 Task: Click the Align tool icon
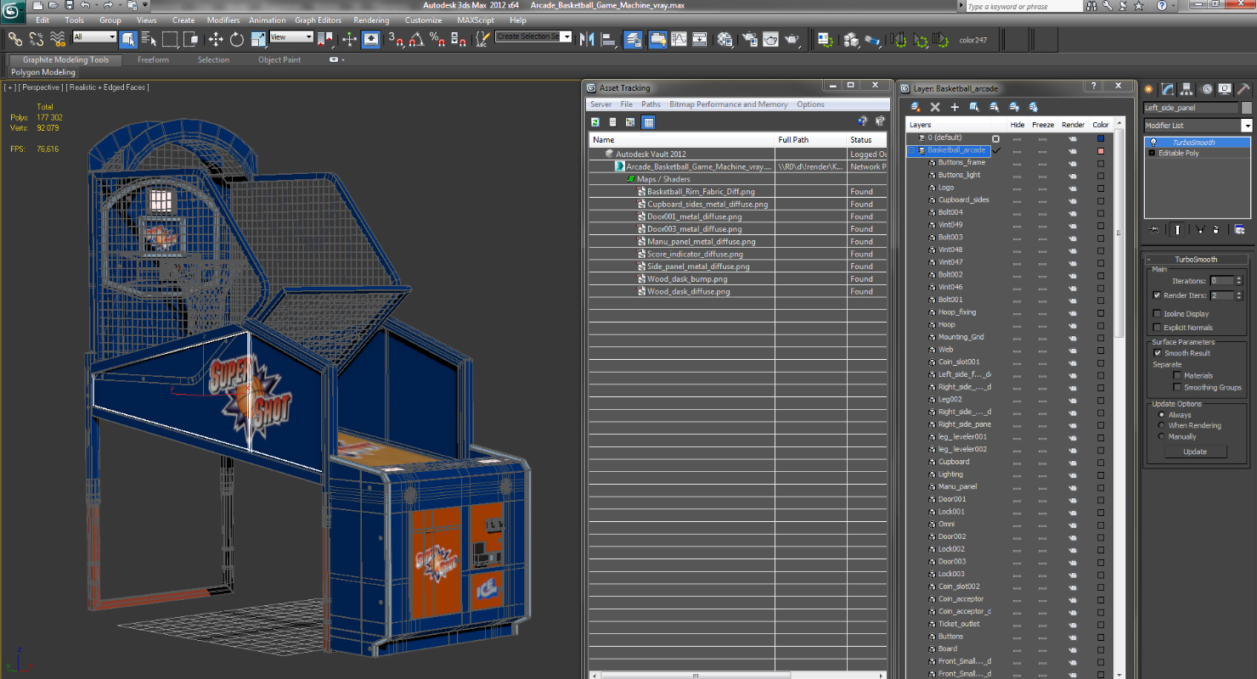click(x=608, y=39)
